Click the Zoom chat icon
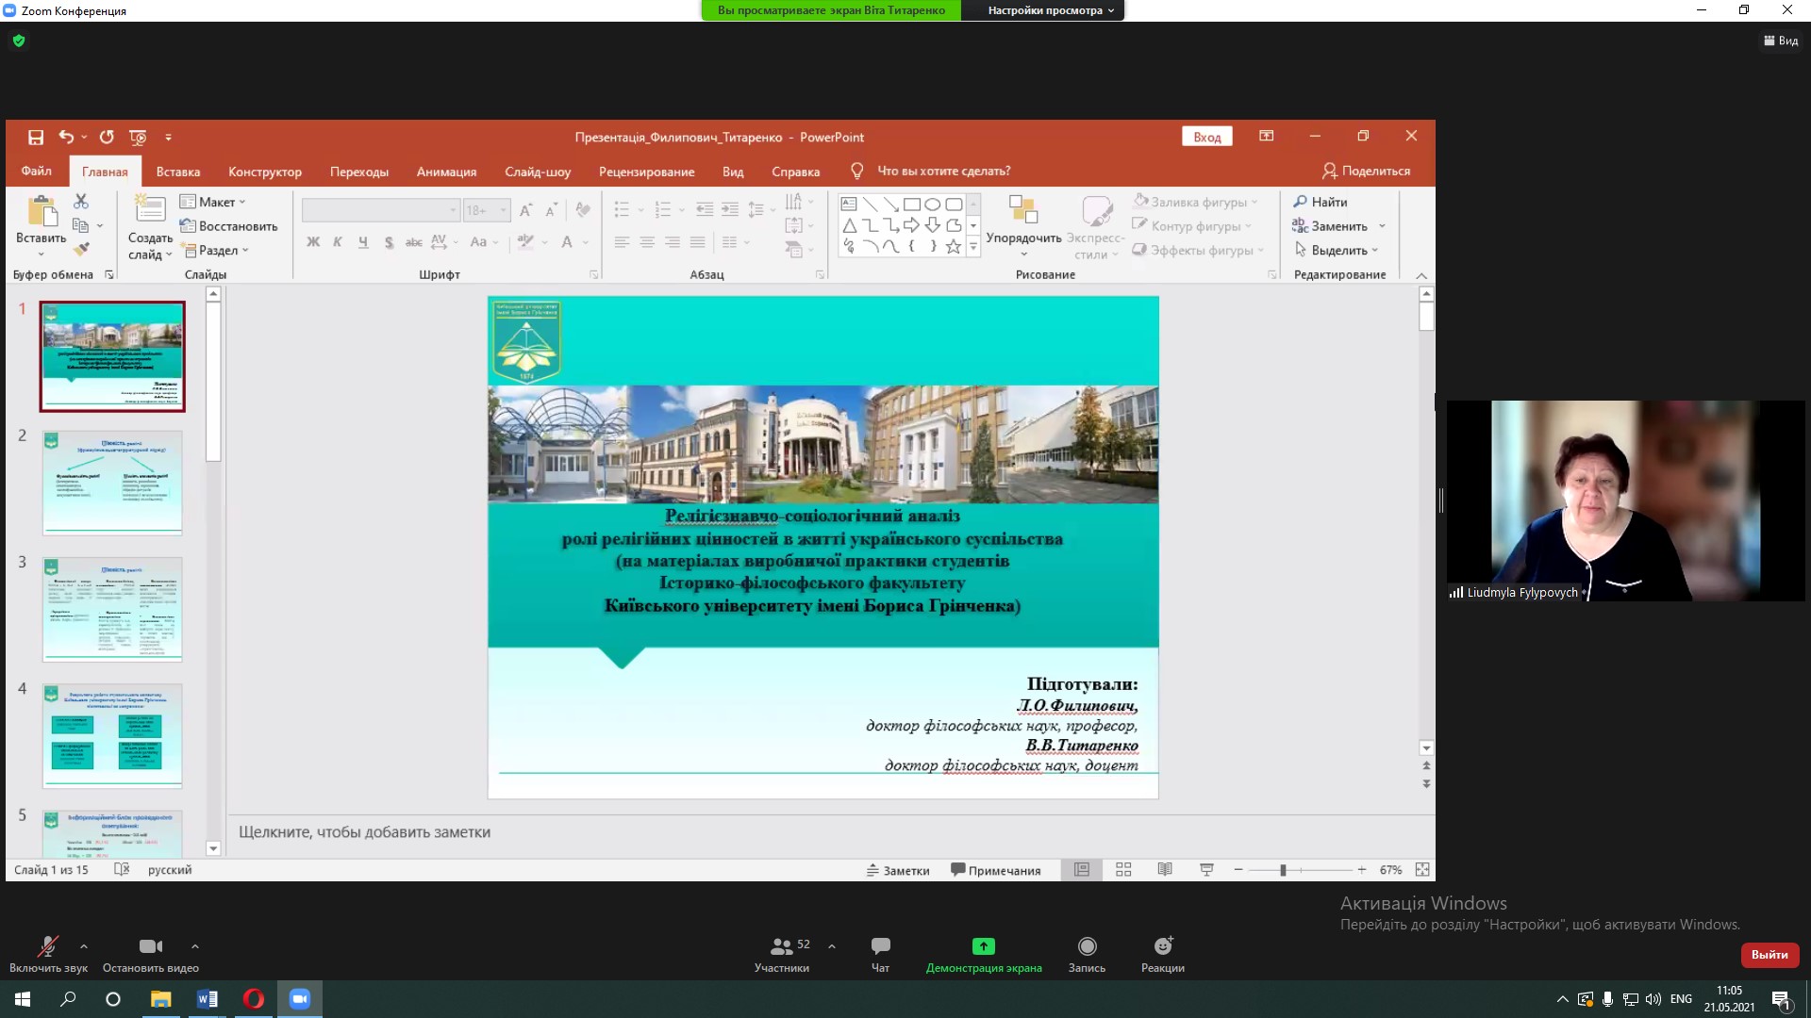 [x=880, y=946]
